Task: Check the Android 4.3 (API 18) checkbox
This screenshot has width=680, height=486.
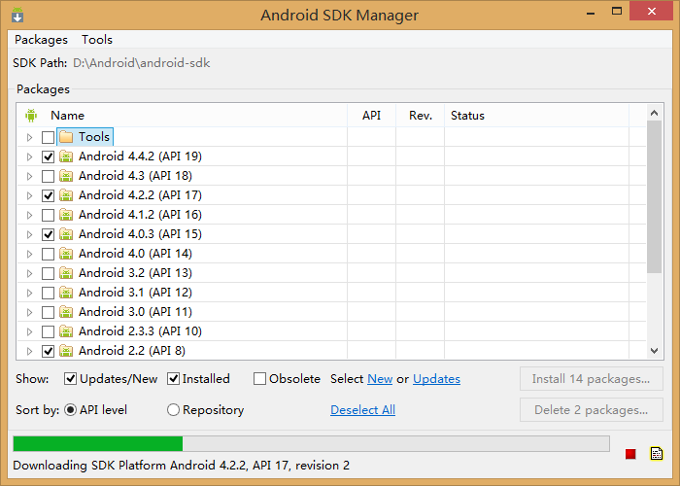Action: (x=48, y=176)
